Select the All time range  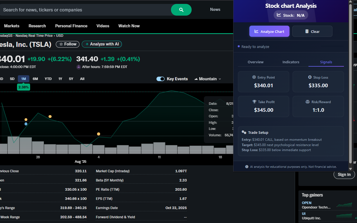82,79
